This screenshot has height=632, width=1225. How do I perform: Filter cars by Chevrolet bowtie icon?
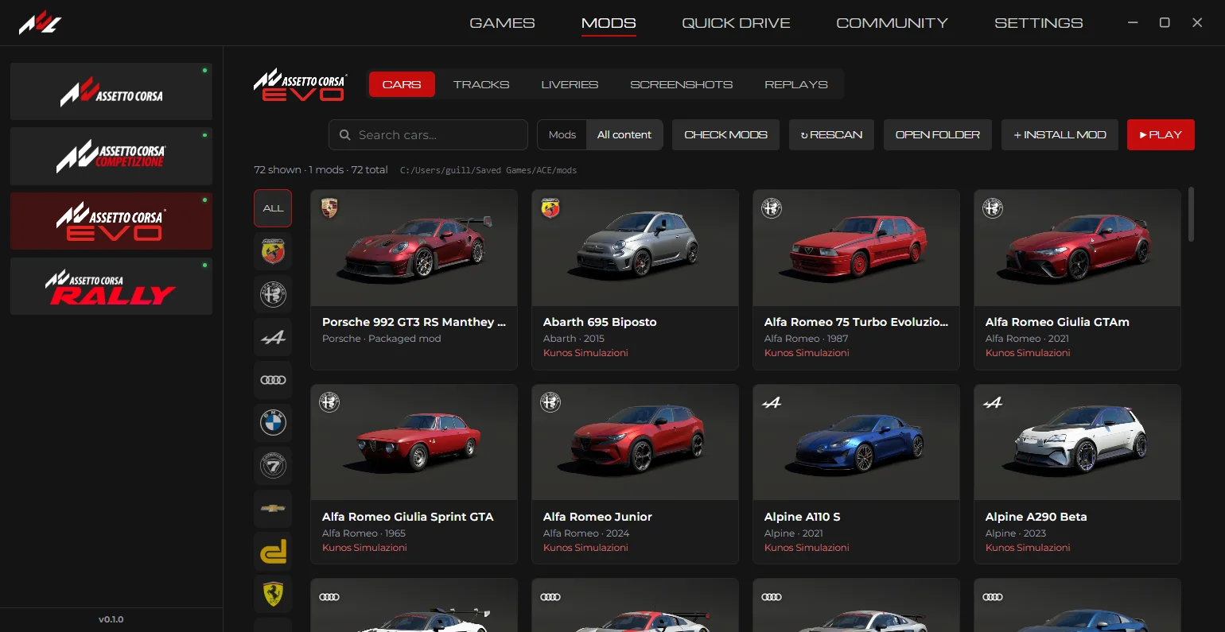tap(273, 509)
